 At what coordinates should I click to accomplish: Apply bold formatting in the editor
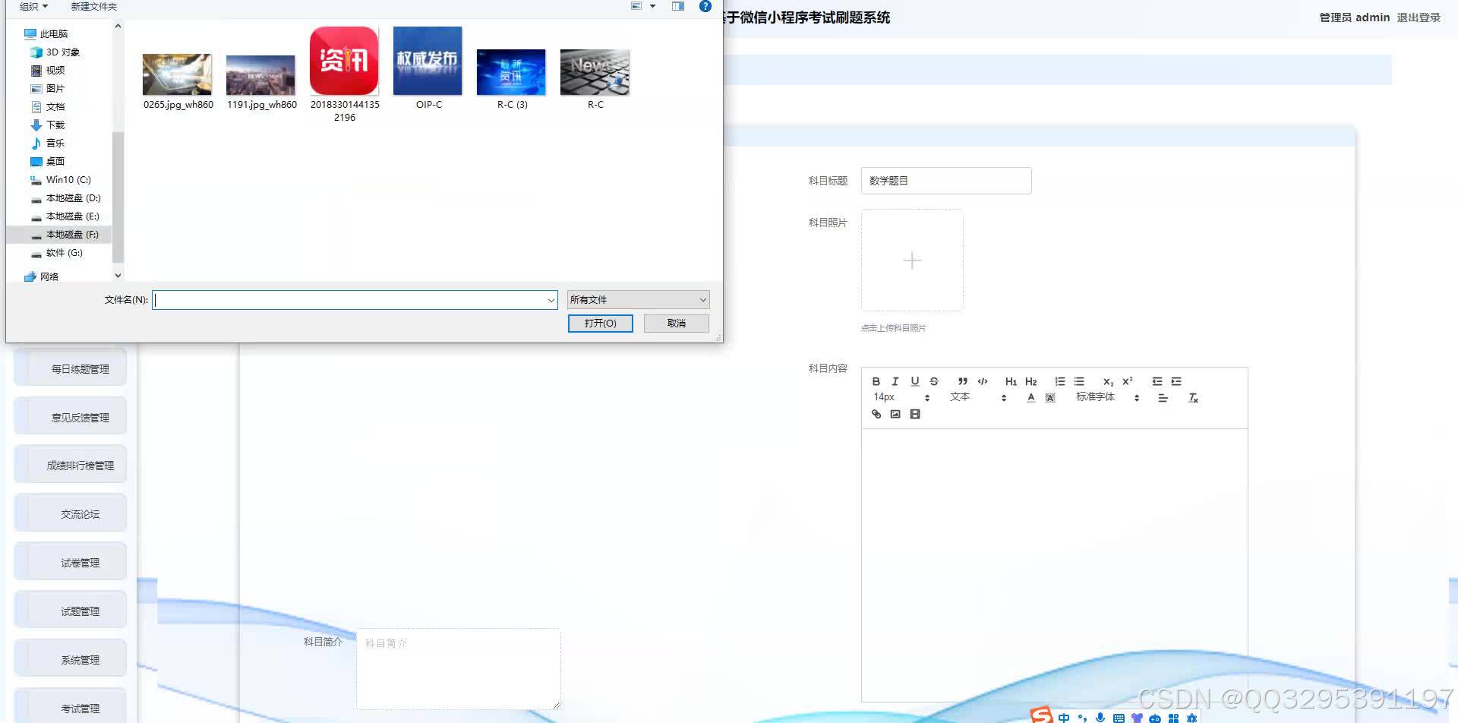tap(876, 381)
